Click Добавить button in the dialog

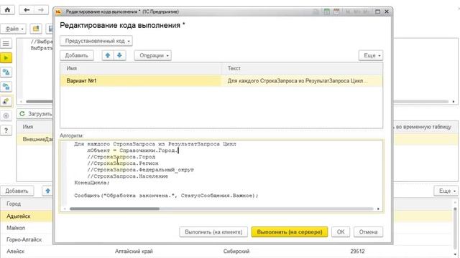tap(77, 55)
